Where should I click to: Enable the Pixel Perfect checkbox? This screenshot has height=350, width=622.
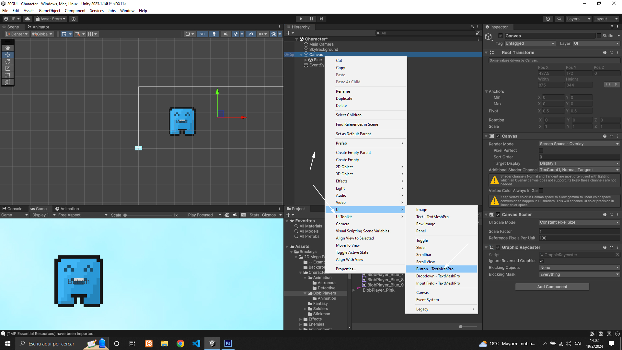point(541,151)
